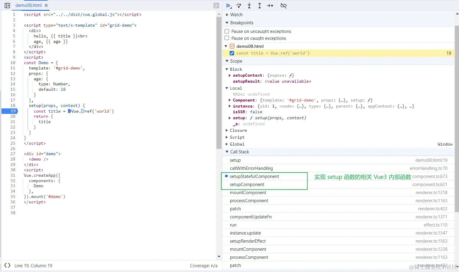Open demo08.html:19 source link
This screenshot has height=272, width=459.
coord(431,160)
